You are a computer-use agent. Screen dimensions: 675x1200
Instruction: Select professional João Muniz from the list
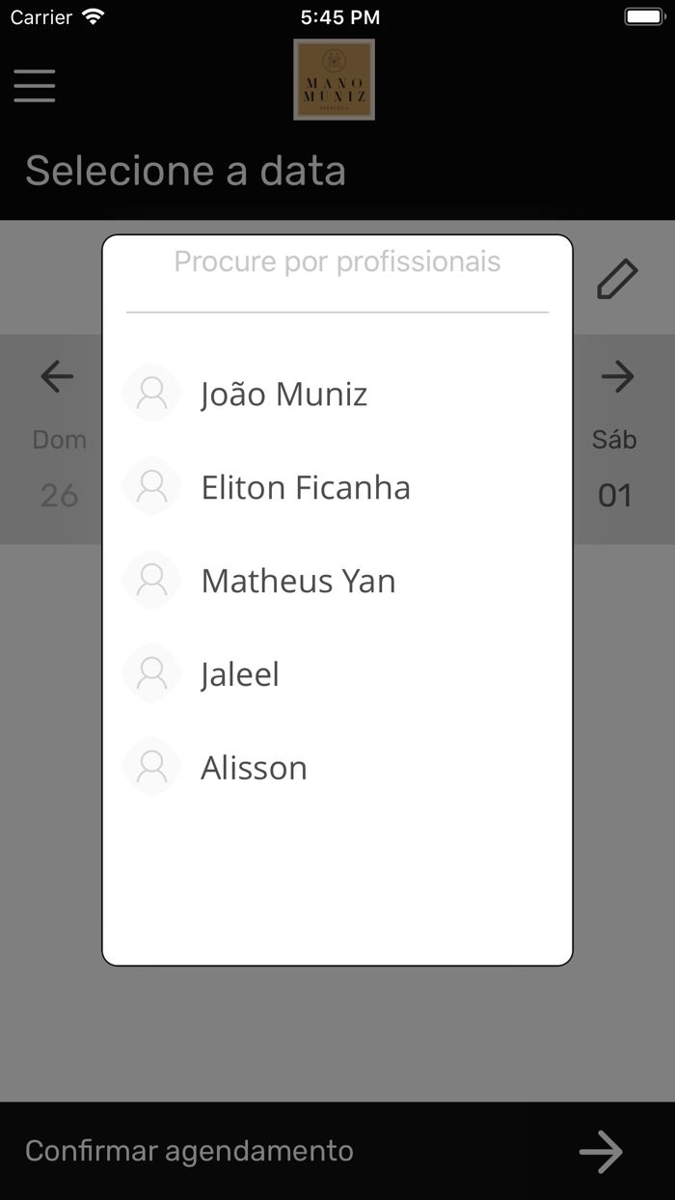[x=283, y=393]
